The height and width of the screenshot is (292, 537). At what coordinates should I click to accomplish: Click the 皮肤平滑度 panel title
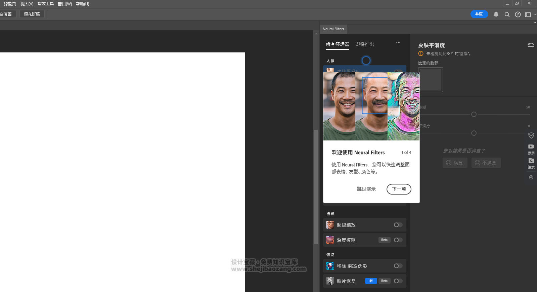coord(431,45)
